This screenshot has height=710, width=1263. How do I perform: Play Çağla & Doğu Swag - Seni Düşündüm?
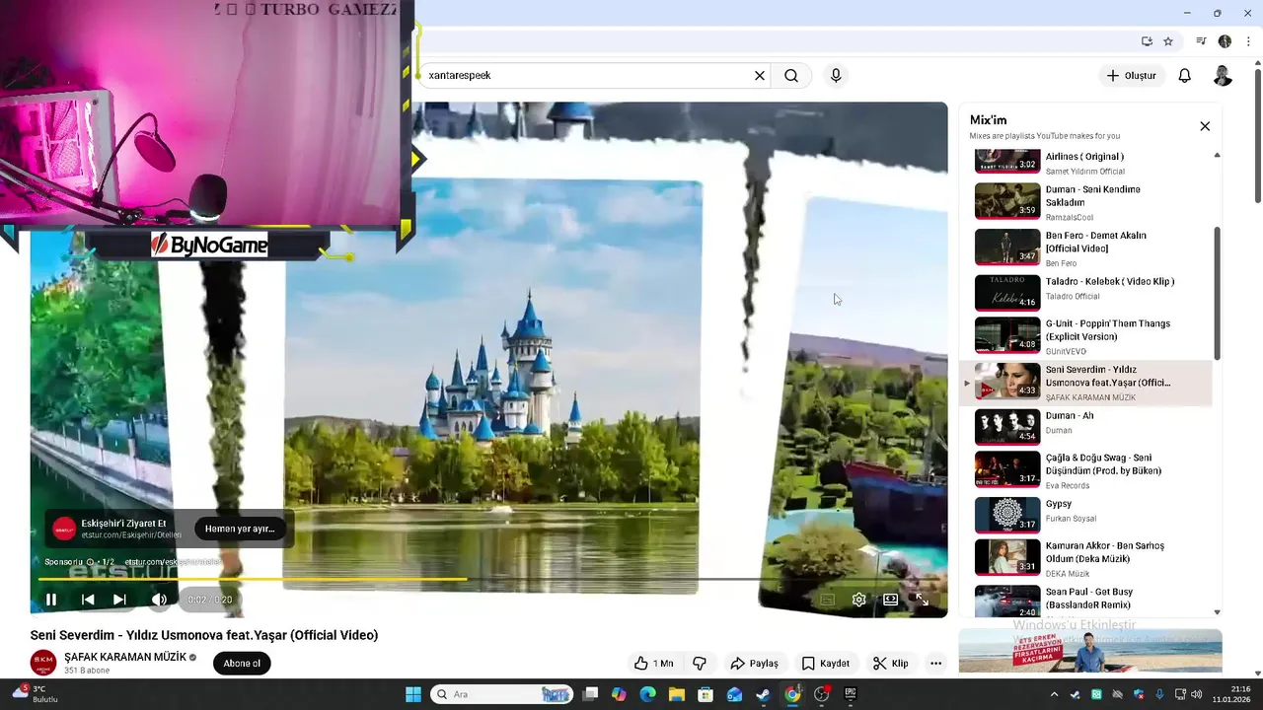coord(1085,470)
